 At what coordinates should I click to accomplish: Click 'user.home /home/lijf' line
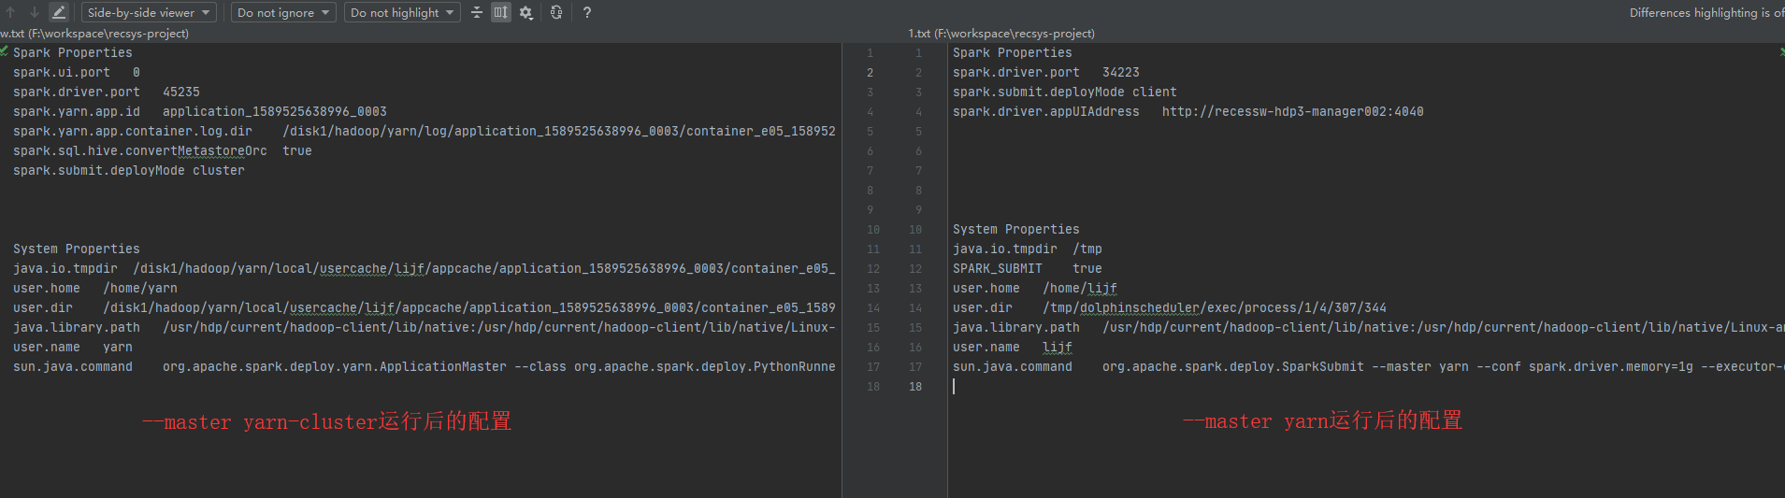(1035, 288)
